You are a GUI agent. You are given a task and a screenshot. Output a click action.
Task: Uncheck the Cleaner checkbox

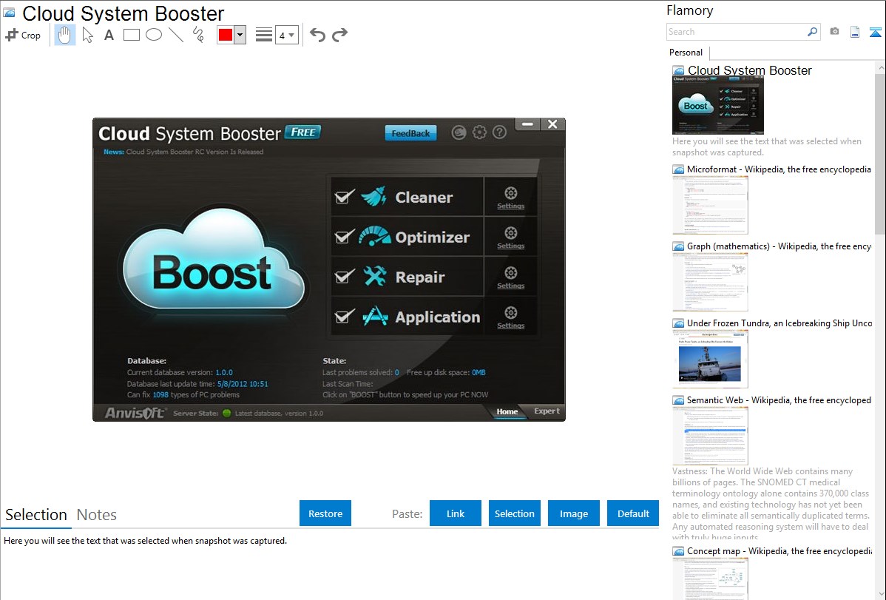(x=344, y=197)
